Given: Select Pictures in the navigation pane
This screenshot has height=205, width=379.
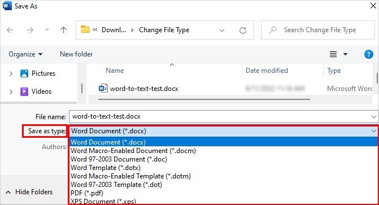Looking at the screenshot, I should coord(43,73).
